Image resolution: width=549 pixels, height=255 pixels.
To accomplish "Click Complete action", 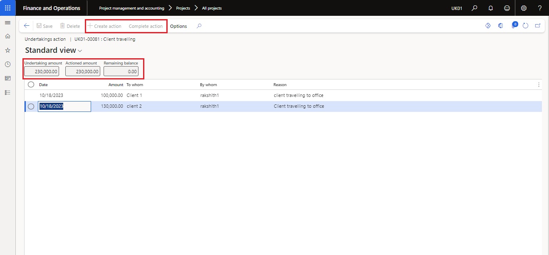I will pos(146,26).
